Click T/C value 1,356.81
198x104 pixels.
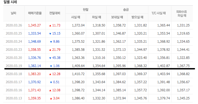click(x=164, y=58)
